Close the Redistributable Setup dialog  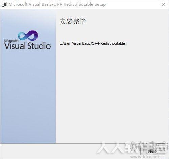164,4
